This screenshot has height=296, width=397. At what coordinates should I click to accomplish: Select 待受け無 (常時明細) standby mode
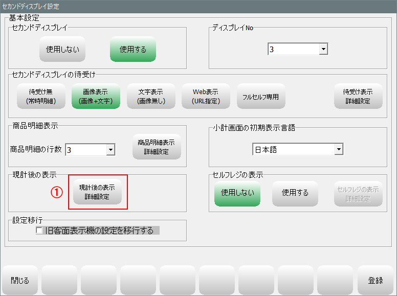tap(40, 96)
